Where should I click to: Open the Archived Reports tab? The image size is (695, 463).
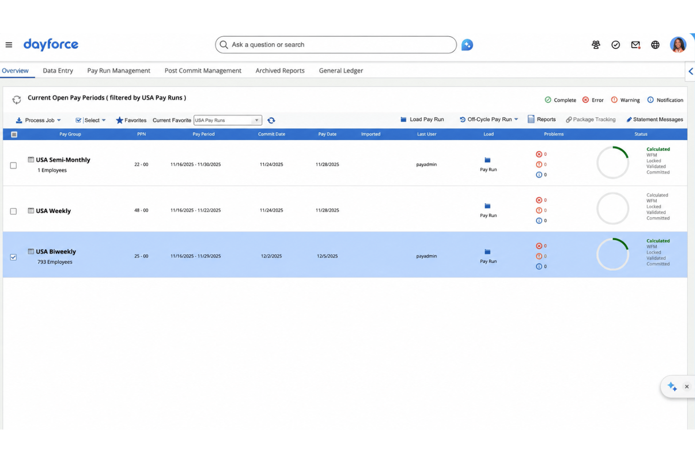point(280,70)
